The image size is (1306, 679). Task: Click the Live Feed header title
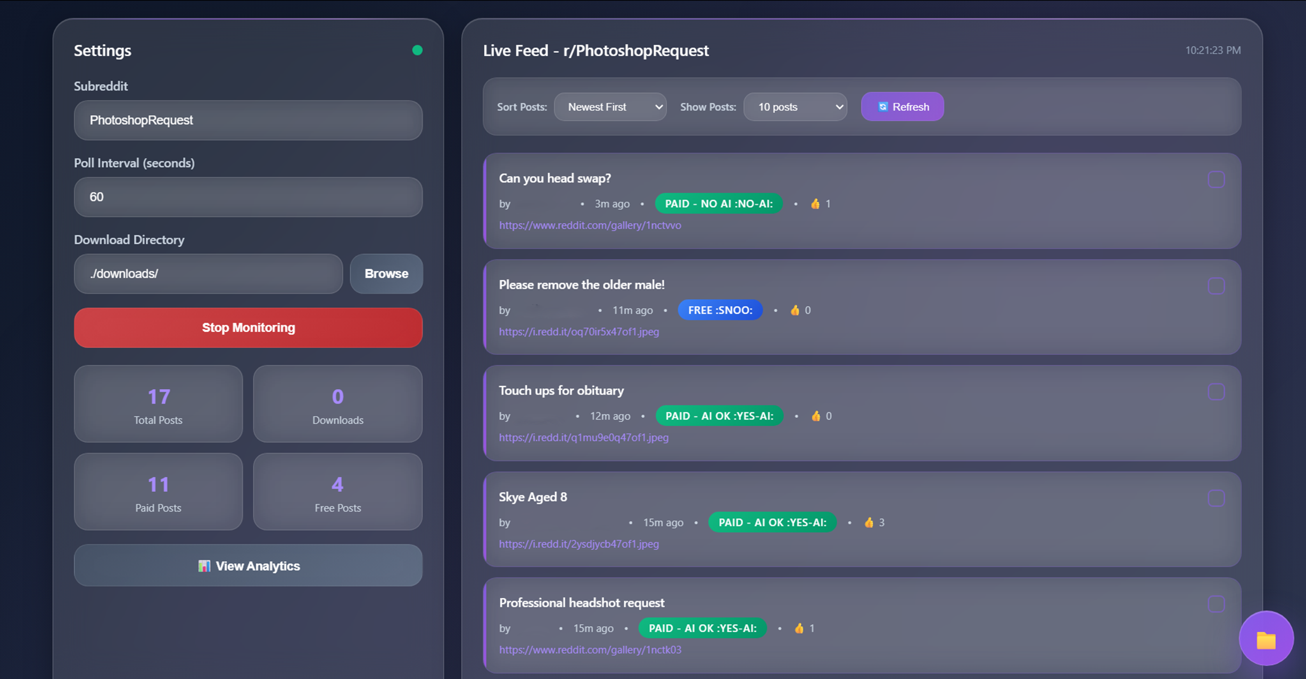[596, 51]
